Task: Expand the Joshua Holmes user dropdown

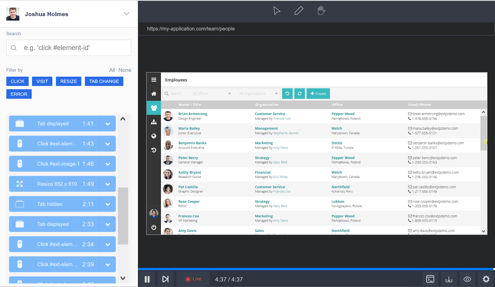Action: click(x=127, y=14)
